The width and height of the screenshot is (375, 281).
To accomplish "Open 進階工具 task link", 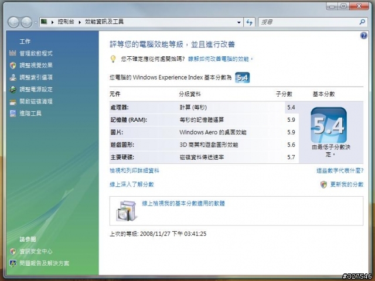I will (x=30, y=113).
